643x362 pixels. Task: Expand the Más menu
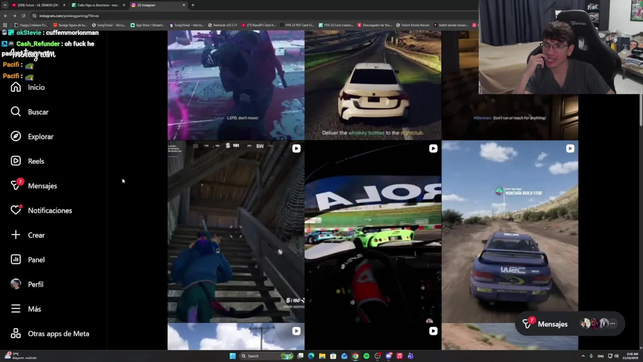coord(26,309)
